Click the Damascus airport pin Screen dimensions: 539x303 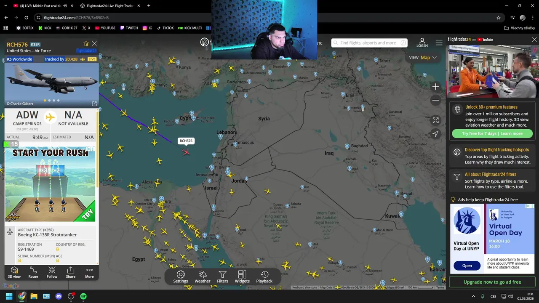[235, 144]
